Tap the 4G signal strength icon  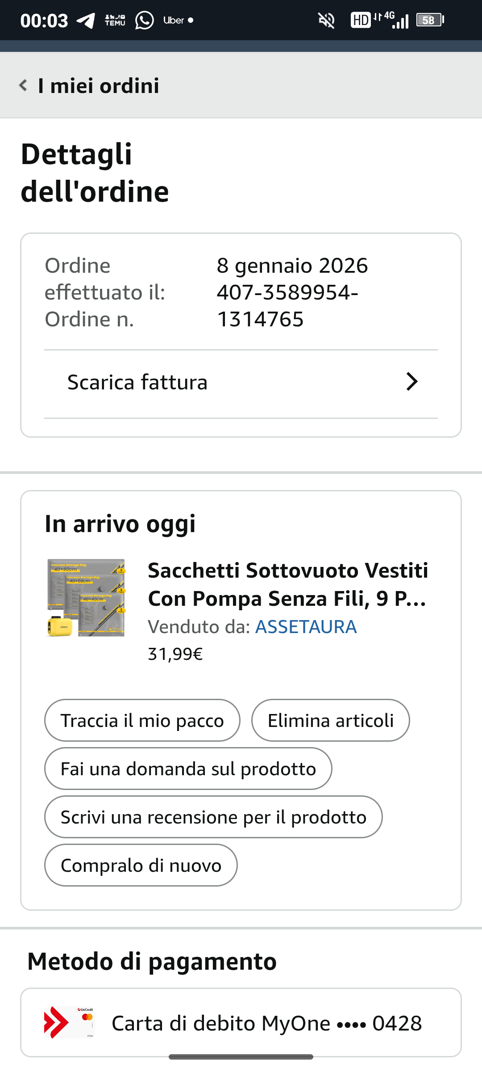395,20
